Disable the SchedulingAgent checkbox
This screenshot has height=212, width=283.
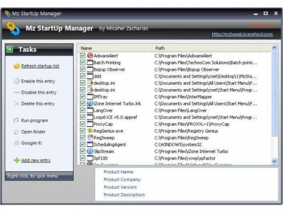click(x=83, y=144)
